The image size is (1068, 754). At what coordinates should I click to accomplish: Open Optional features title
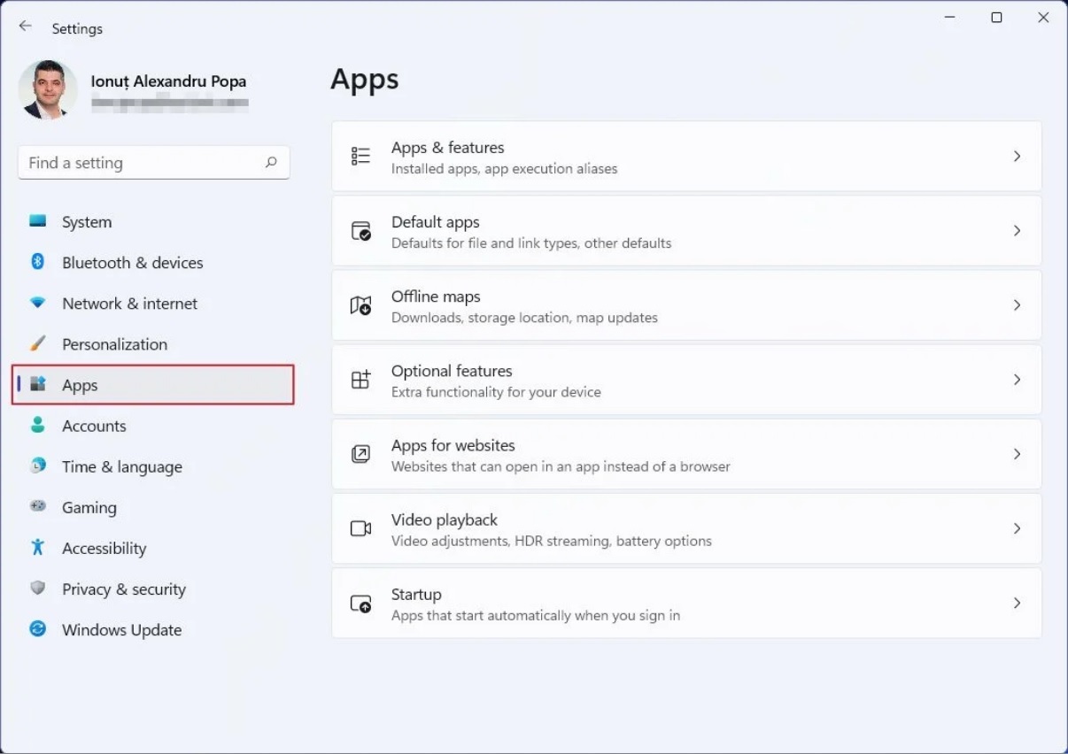coord(452,371)
